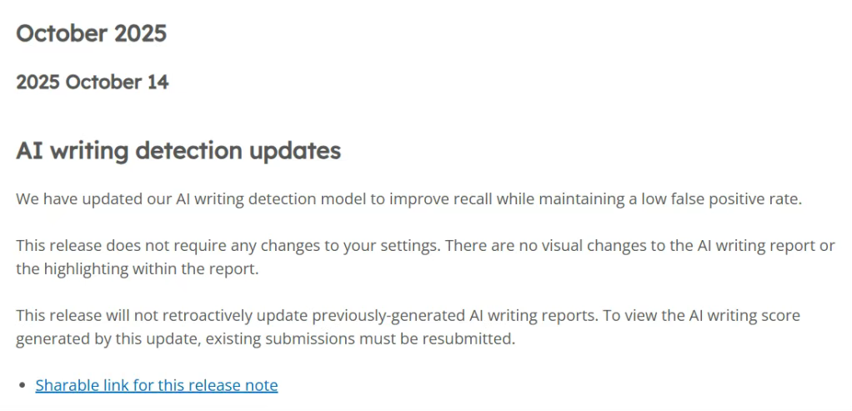Click the 2025 October 14 date heading
The width and height of the screenshot is (852, 411).
[x=93, y=82]
